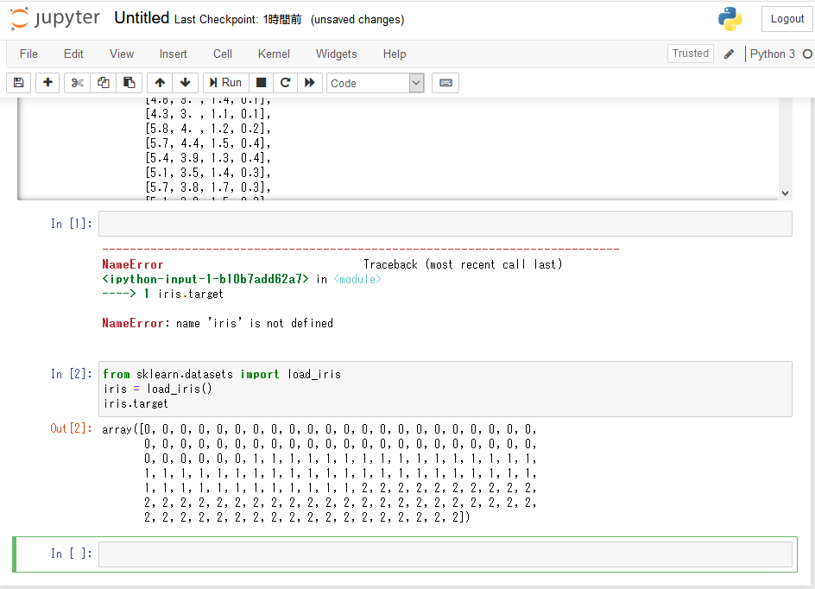Open the View menu
The width and height of the screenshot is (815, 589).
click(122, 54)
